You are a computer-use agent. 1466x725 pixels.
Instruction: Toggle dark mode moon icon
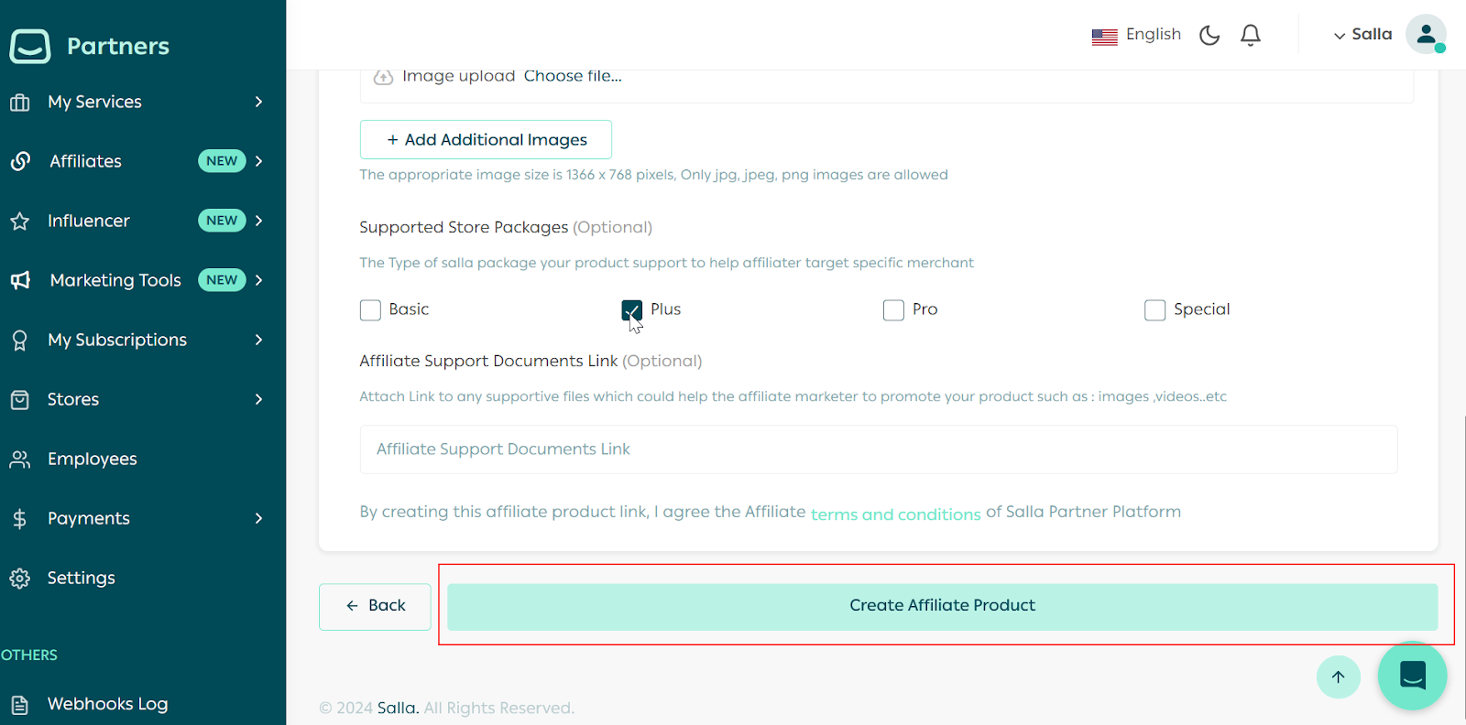coord(1209,35)
